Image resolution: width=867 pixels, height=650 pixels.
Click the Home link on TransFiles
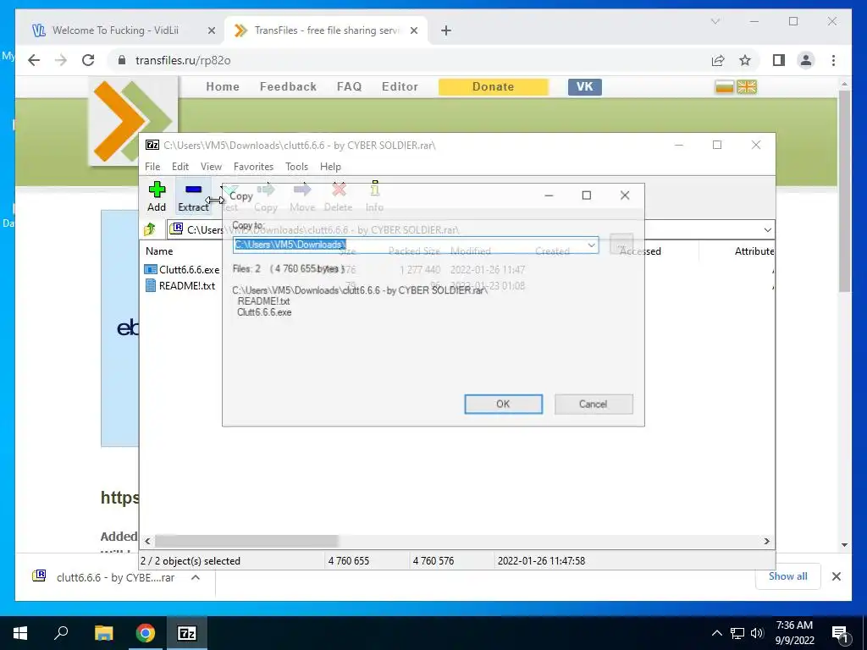[x=223, y=87]
